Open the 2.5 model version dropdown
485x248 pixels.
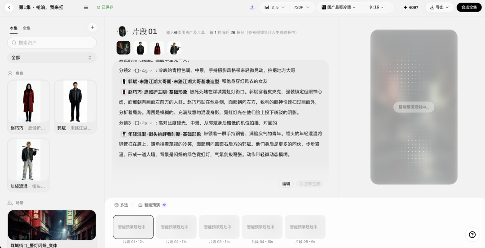click(x=275, y=8)
